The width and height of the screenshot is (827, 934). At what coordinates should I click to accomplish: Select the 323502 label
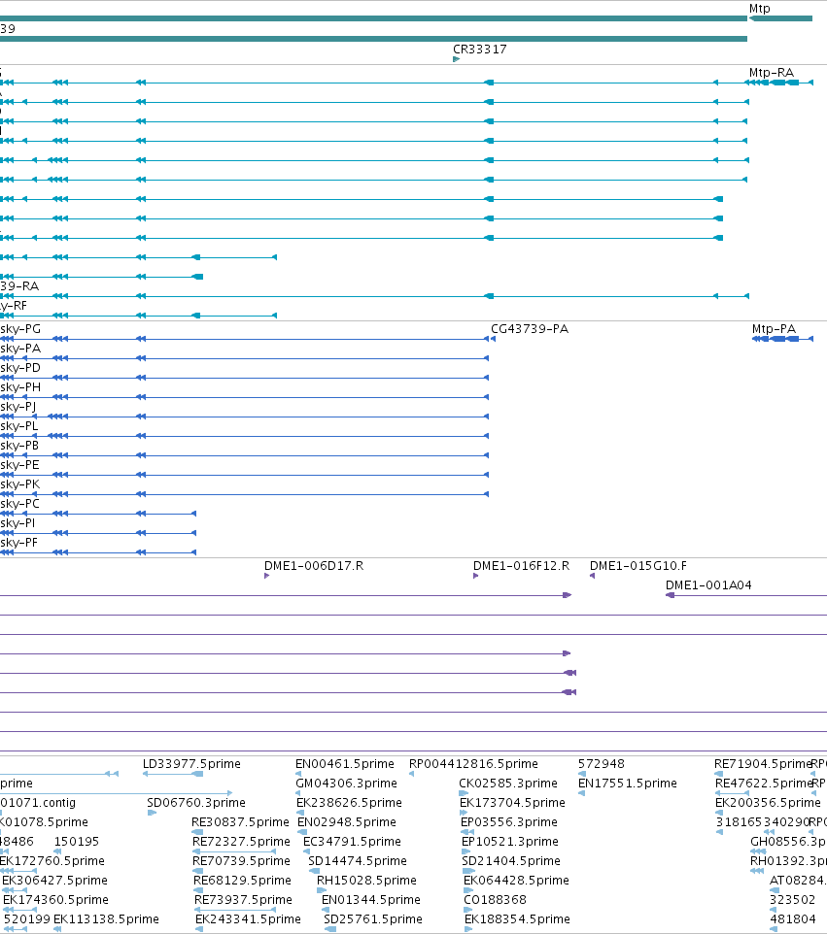coord(792,899)
